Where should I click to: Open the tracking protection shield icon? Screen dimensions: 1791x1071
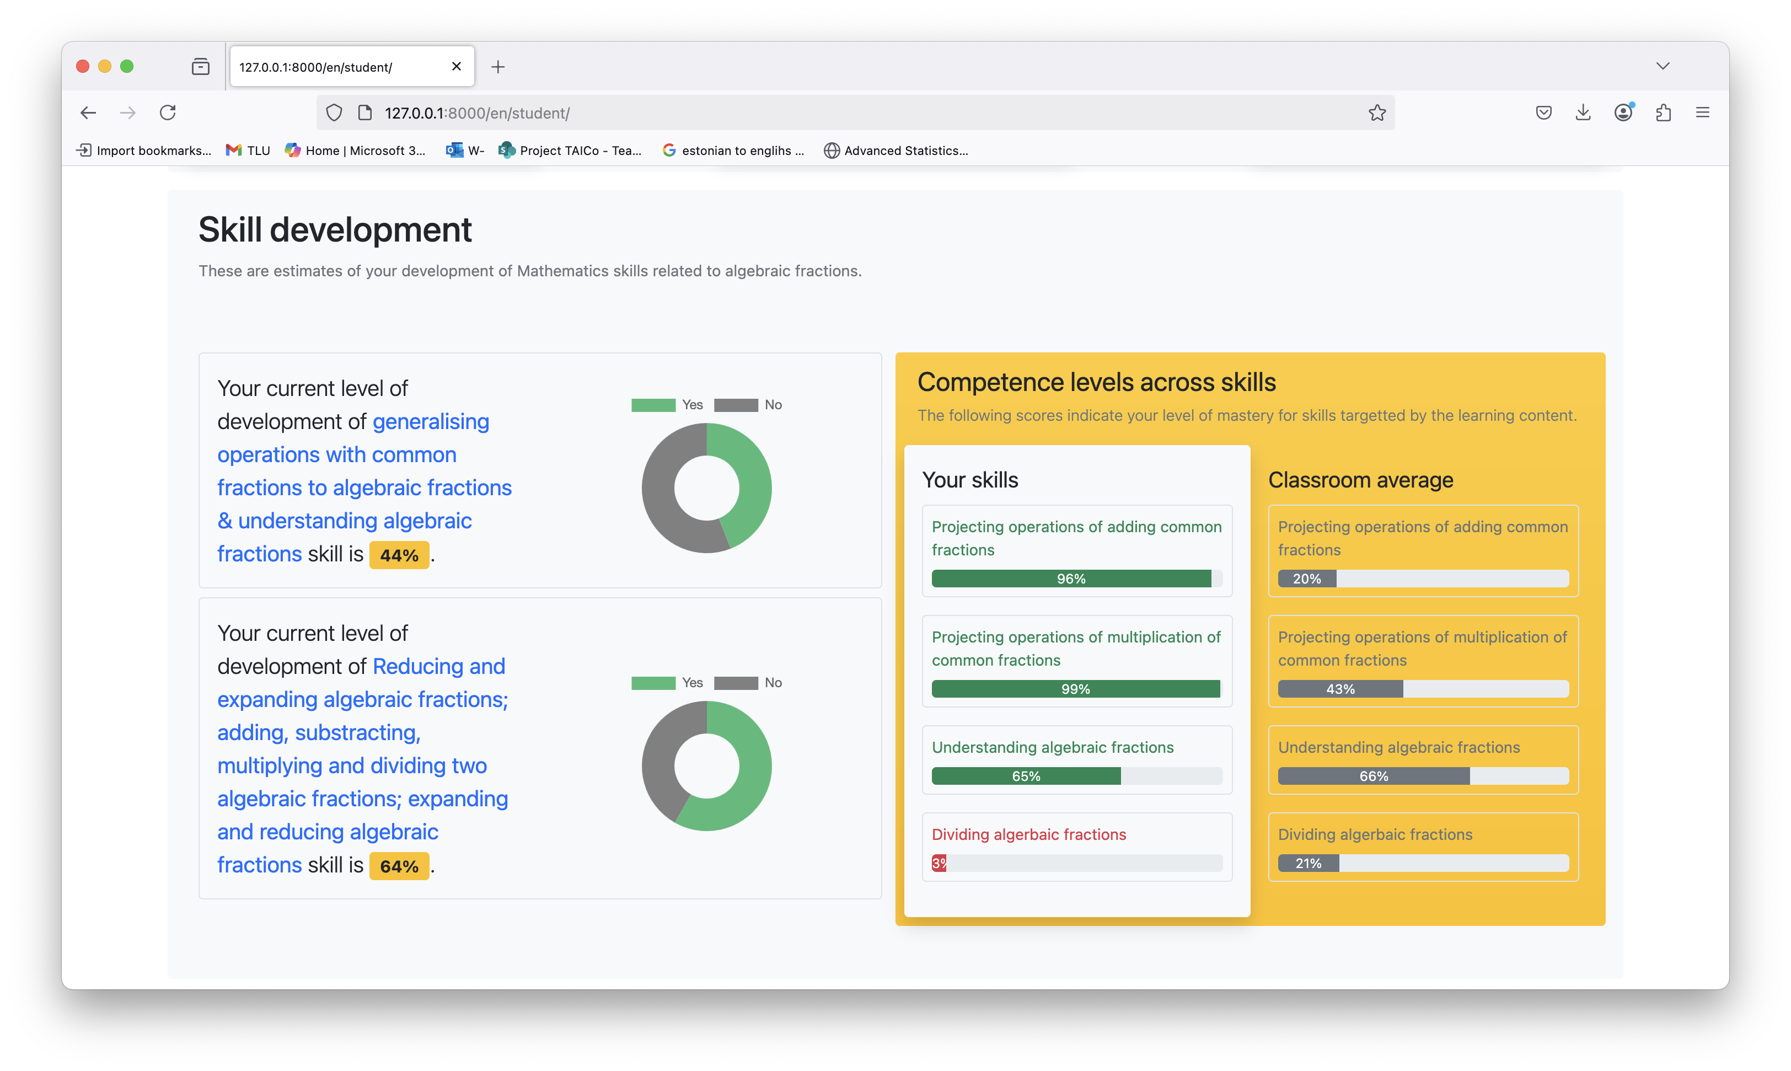click(334, 113)
